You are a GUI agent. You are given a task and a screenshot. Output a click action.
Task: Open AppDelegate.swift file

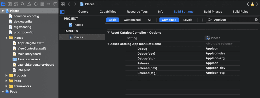tap(31, 43)
